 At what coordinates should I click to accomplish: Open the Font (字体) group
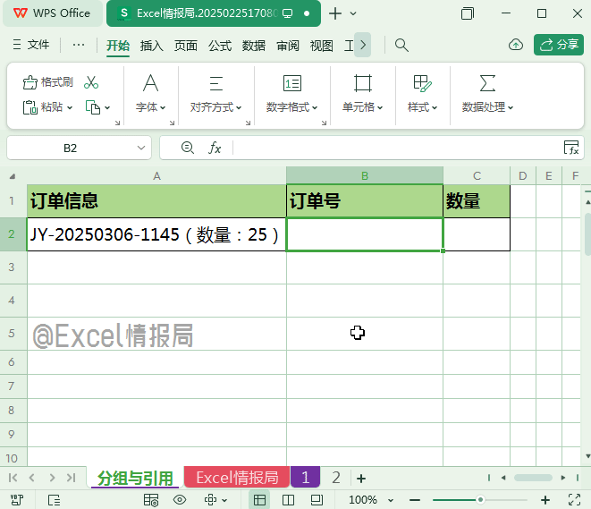150,93
